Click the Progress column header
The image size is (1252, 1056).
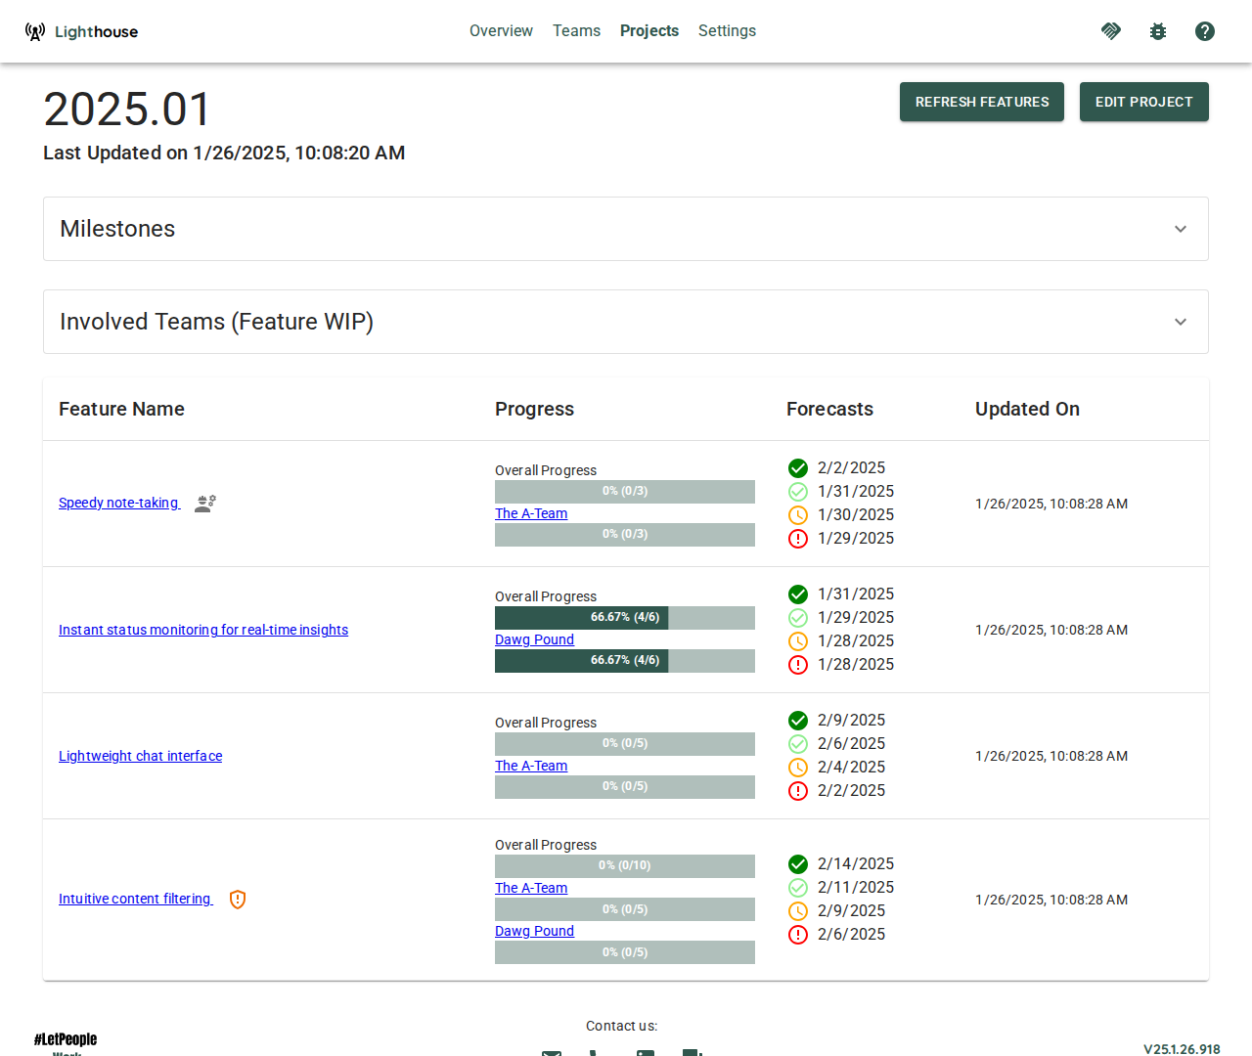[534, 410]
